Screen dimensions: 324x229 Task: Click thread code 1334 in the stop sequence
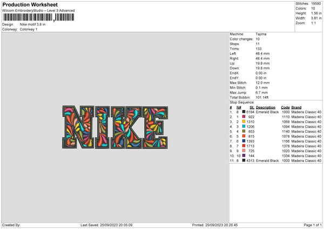coord(286,156)
